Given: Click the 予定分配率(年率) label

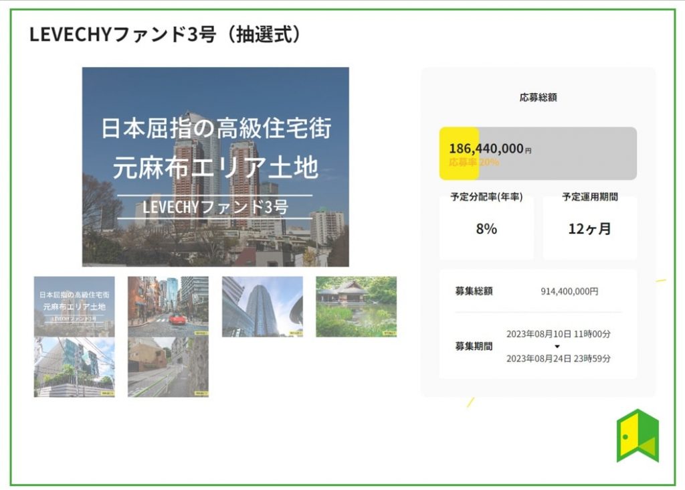Looking at the screenshot, I should pyautogui.click(x=487, y=197).
